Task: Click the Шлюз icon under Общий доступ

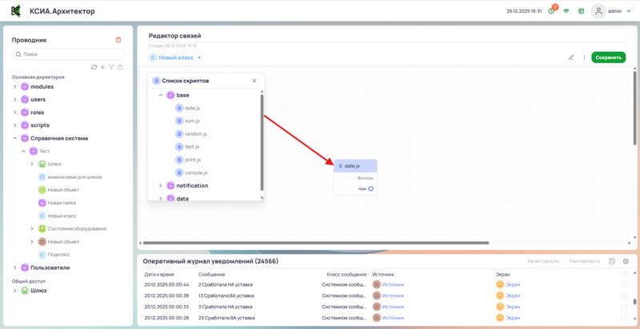Action: 25,291
